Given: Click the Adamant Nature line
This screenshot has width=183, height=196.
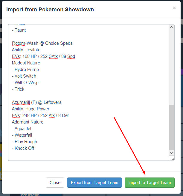Looking at the screenshot, I should click(x=28, y=122).
